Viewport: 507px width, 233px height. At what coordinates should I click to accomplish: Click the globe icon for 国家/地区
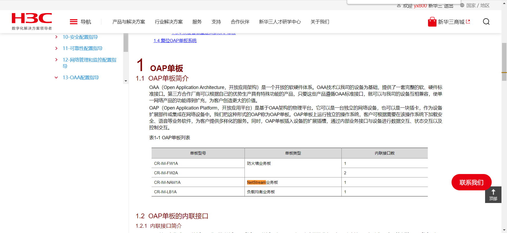coord(462,5)
